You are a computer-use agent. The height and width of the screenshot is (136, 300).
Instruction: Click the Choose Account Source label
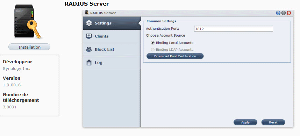(x=165, y=35)
